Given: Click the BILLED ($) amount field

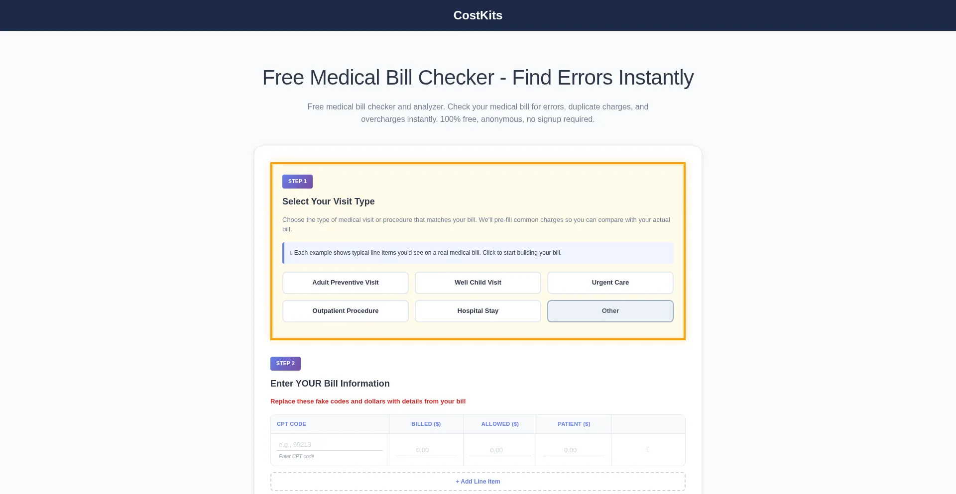Looking at the screenshot, I should (x=426, y=450).
